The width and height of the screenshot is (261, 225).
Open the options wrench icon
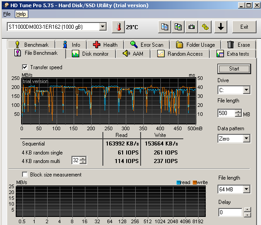tap(205, 27)
